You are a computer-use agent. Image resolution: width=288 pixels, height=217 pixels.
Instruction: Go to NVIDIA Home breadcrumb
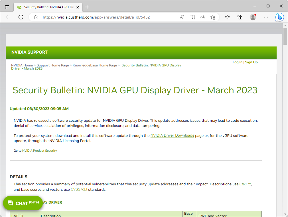point(22,65)
